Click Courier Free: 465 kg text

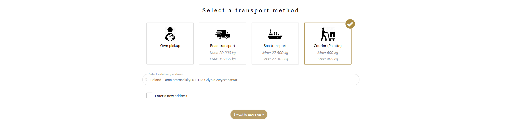coord(328,59)
